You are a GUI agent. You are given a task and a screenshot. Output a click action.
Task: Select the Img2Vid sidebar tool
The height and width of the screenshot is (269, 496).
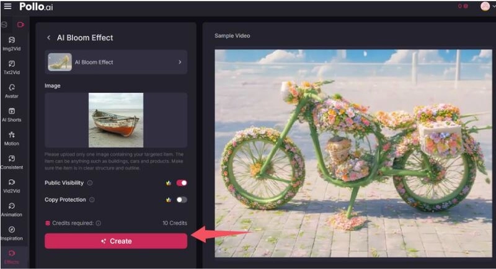click(x=11, y=43)
